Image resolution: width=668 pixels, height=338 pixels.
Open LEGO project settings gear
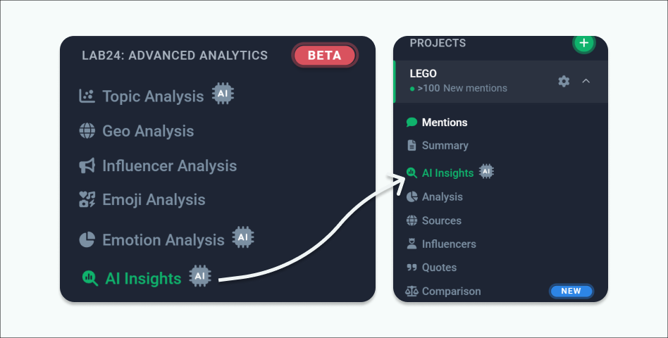(x=564, y=81)
